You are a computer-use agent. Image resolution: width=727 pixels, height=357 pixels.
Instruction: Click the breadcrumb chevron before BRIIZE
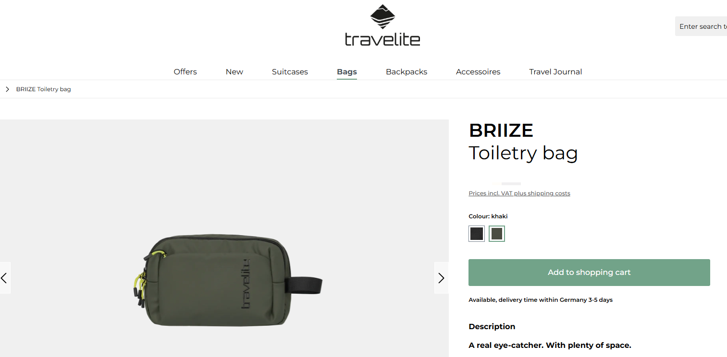(7, 89)
